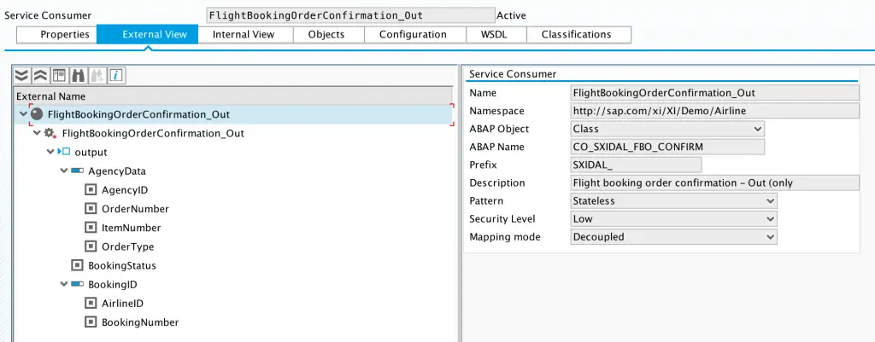
Task: Open the Security Level dropdown
Action: tap(673, 219)
